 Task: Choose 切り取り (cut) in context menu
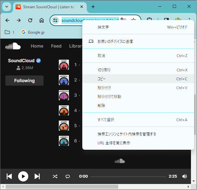point(138,70)
